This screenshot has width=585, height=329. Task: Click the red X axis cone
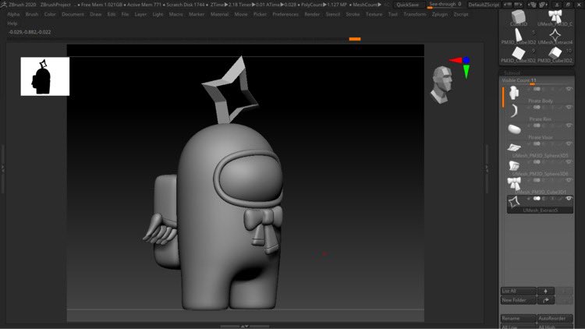(456, 60)
